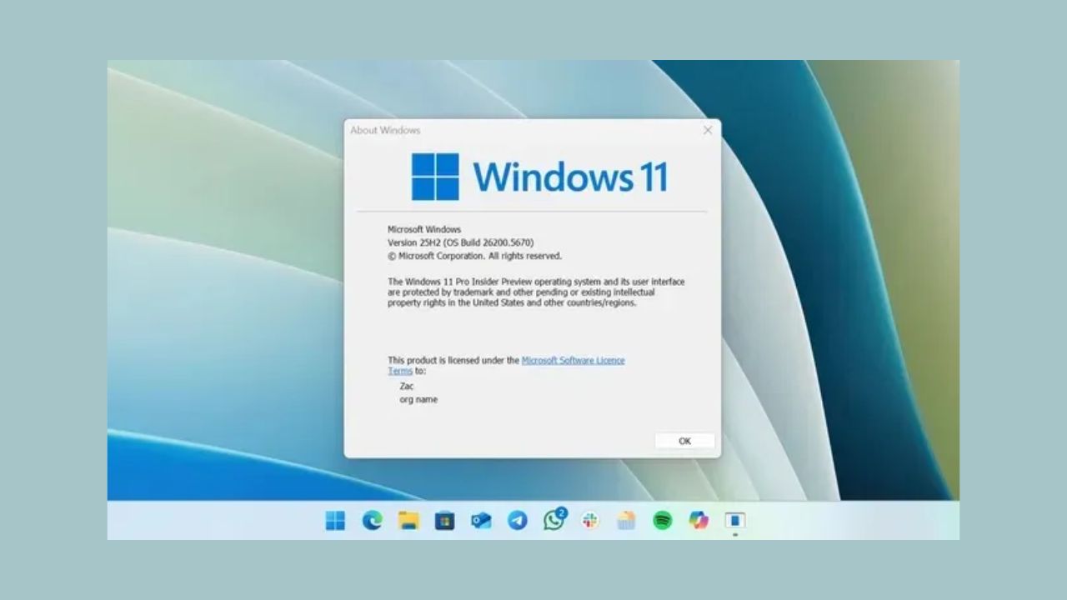
Task: Launch Telegram from the taskbar
Action: coord(515,521)
